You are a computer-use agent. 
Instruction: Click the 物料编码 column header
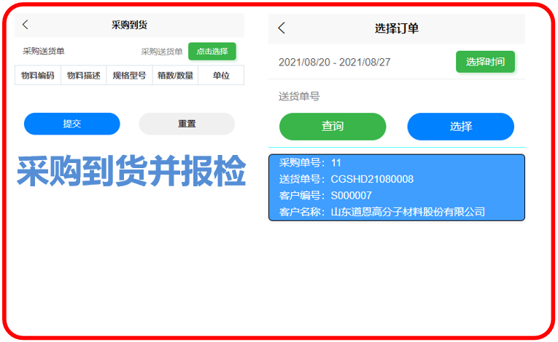point(38,75)
